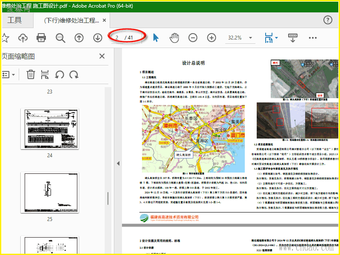The height and width of the screenshot is (255, 340).
Task: Open the 32.2% zoom level dropdown
Action: (251, 38)
